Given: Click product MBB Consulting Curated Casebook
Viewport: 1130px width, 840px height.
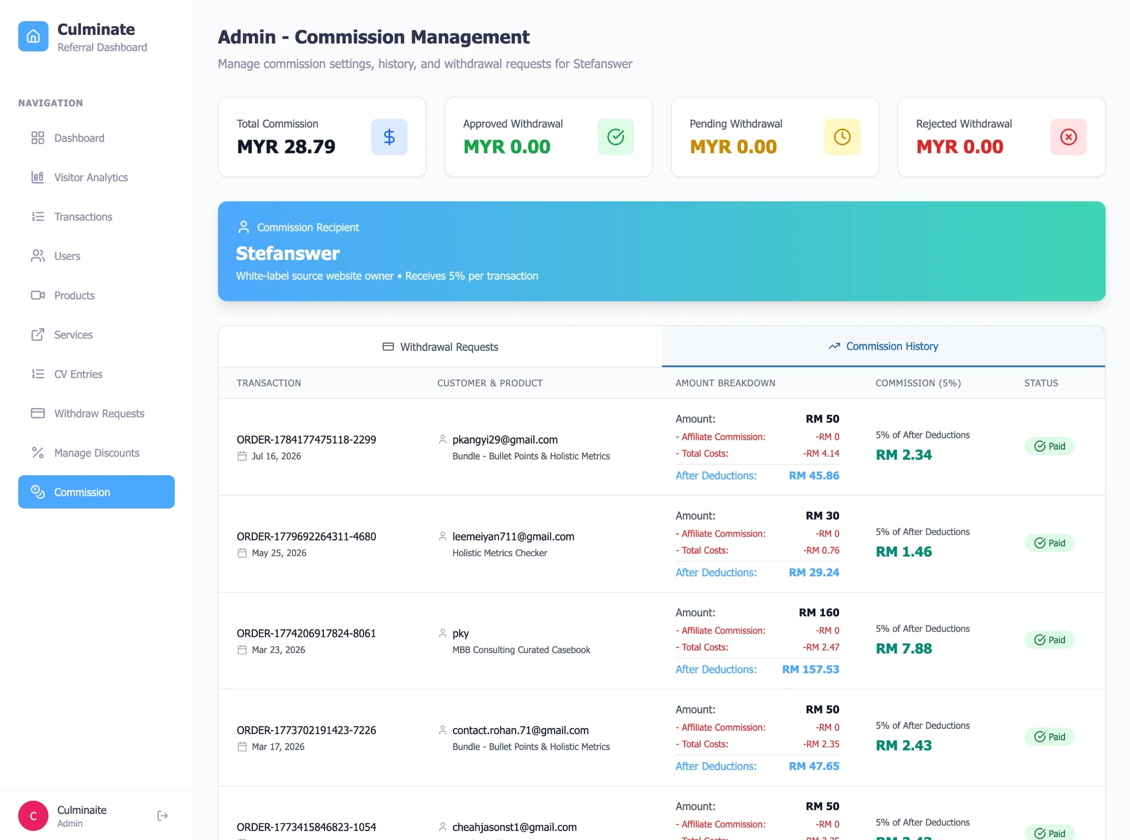Looking at the screenshot, I should click(x=522, y=650).
